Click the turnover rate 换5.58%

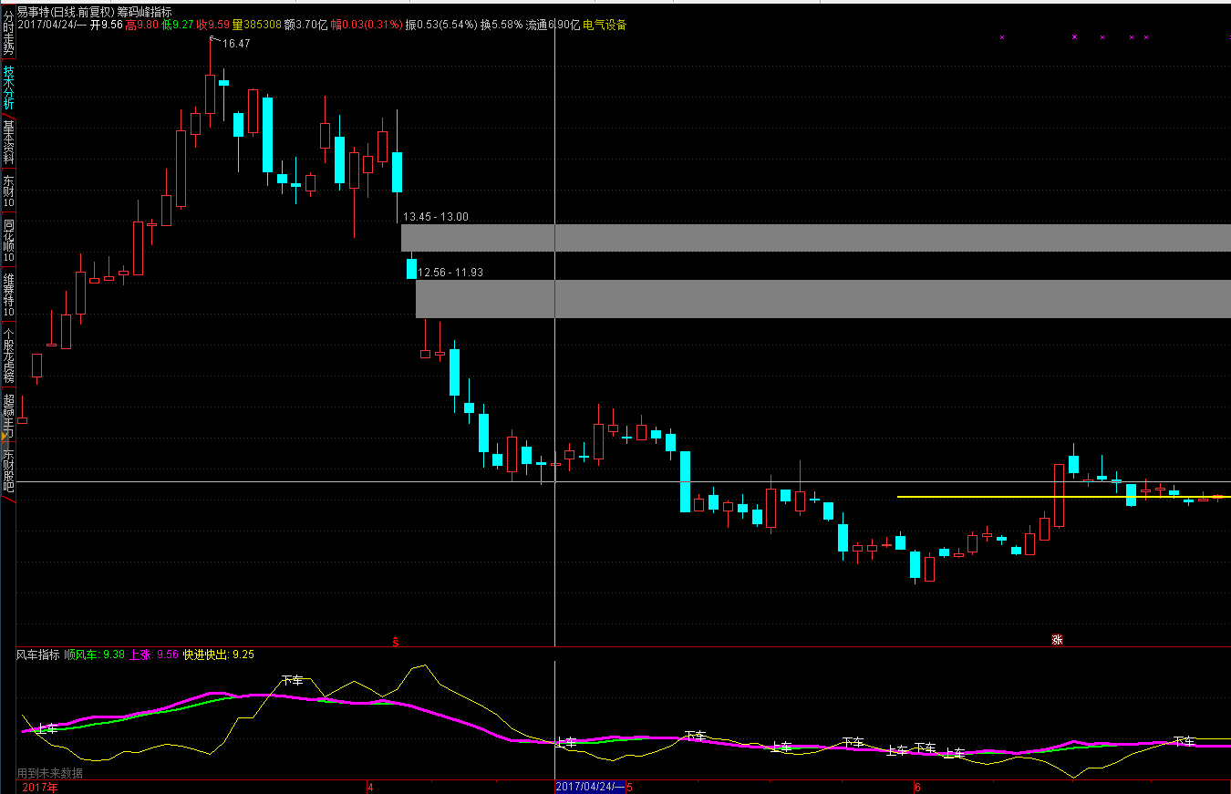pyautogui.click(x=502, y=26)
